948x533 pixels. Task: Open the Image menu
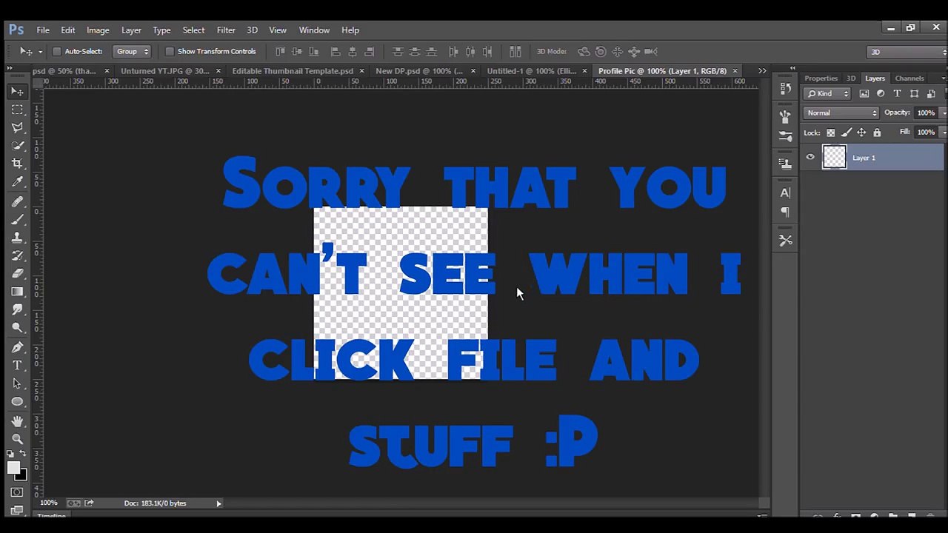(x=98, y=30)
